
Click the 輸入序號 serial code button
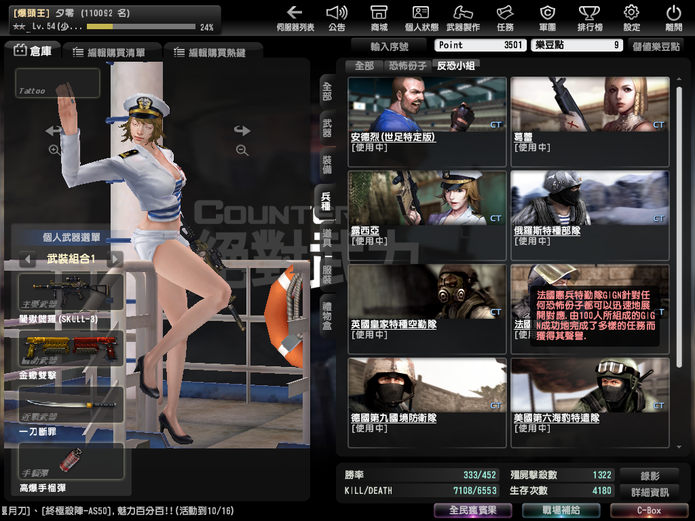click(389, 46)
